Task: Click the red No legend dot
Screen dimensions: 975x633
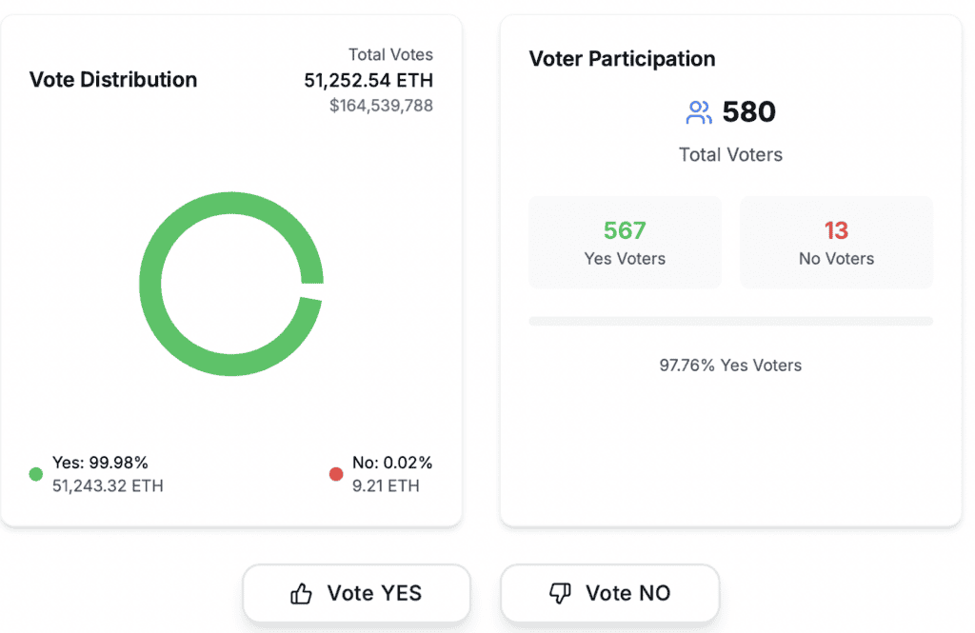Action: (336, 474)
